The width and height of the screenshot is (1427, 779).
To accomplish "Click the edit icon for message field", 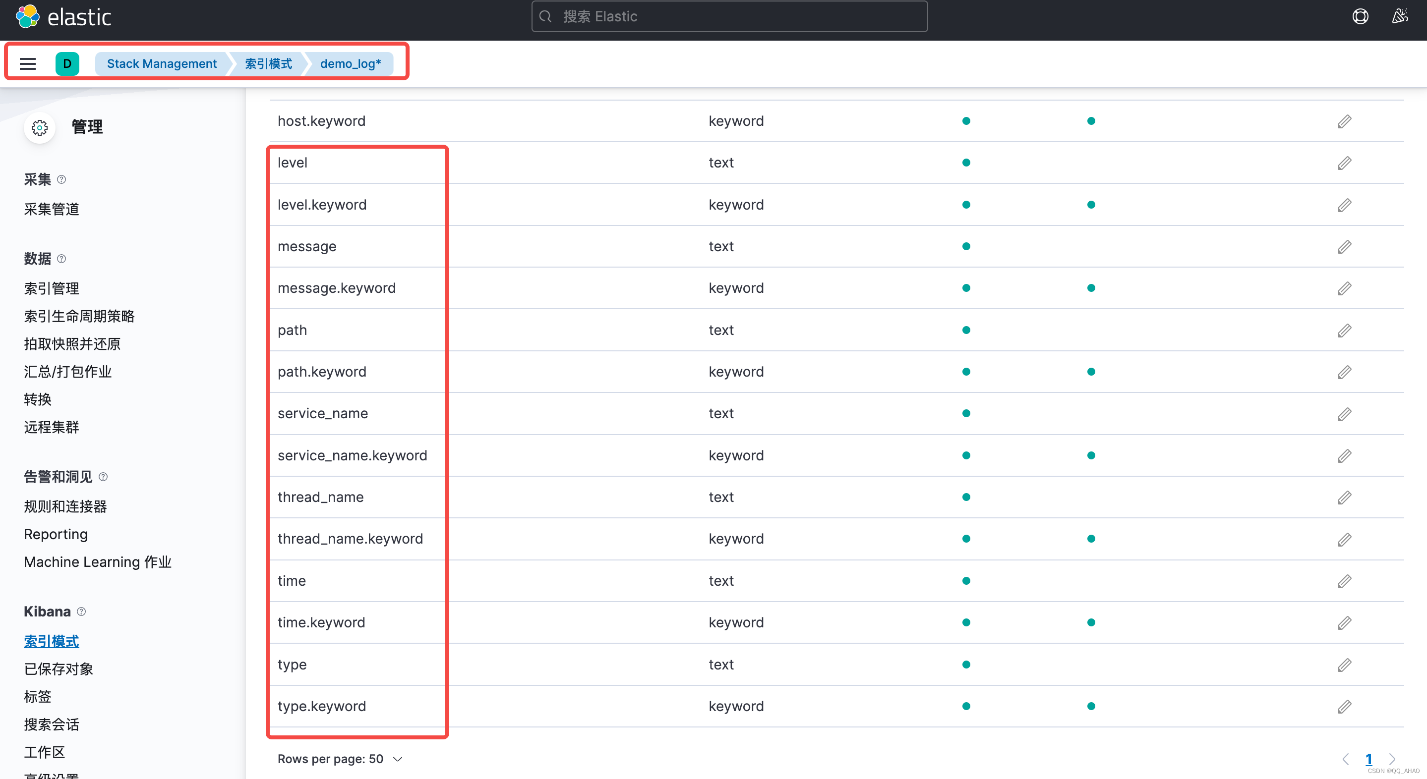I will coord(1345,246).
